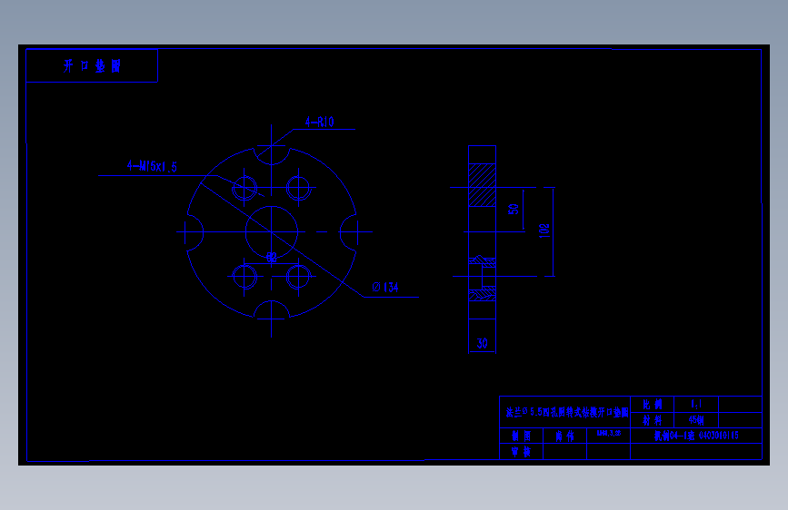
Task: Pick the 102 dimension in section view
Action: tap(544, 230)
